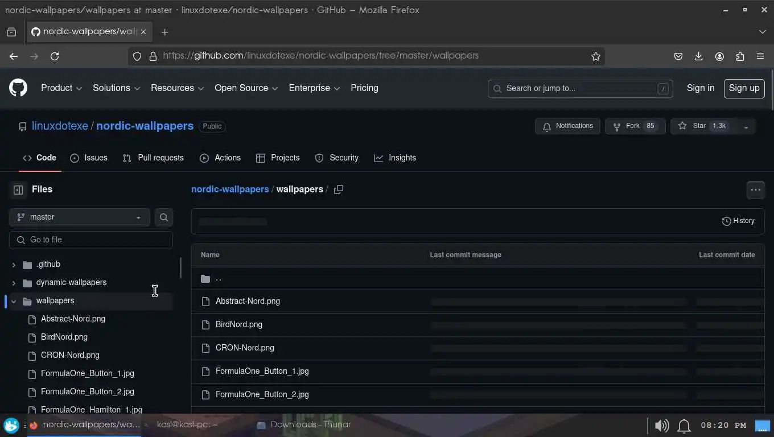Viewport: 774px width, 437px height.
Task: Expand the Product menu
Action: pos(61,88)
